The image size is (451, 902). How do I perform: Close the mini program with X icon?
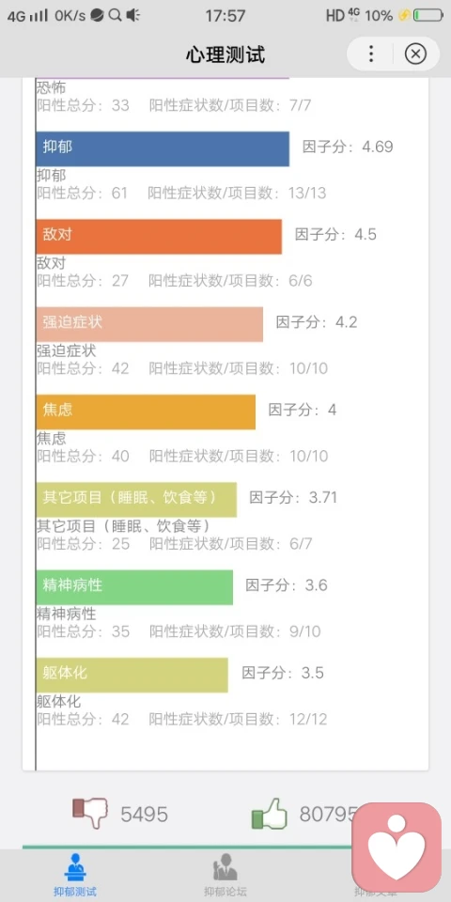pyautogui.click(x=415, y=54)
